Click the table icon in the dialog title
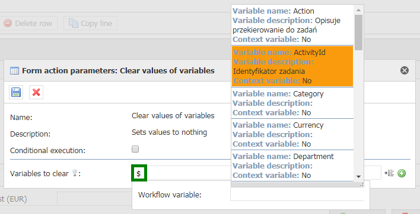This screenshot has height=214, width=420. [14, 71]
